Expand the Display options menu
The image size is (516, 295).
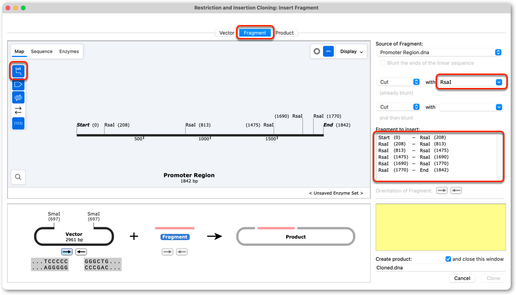pyautogui.click(x=352, y=51)
